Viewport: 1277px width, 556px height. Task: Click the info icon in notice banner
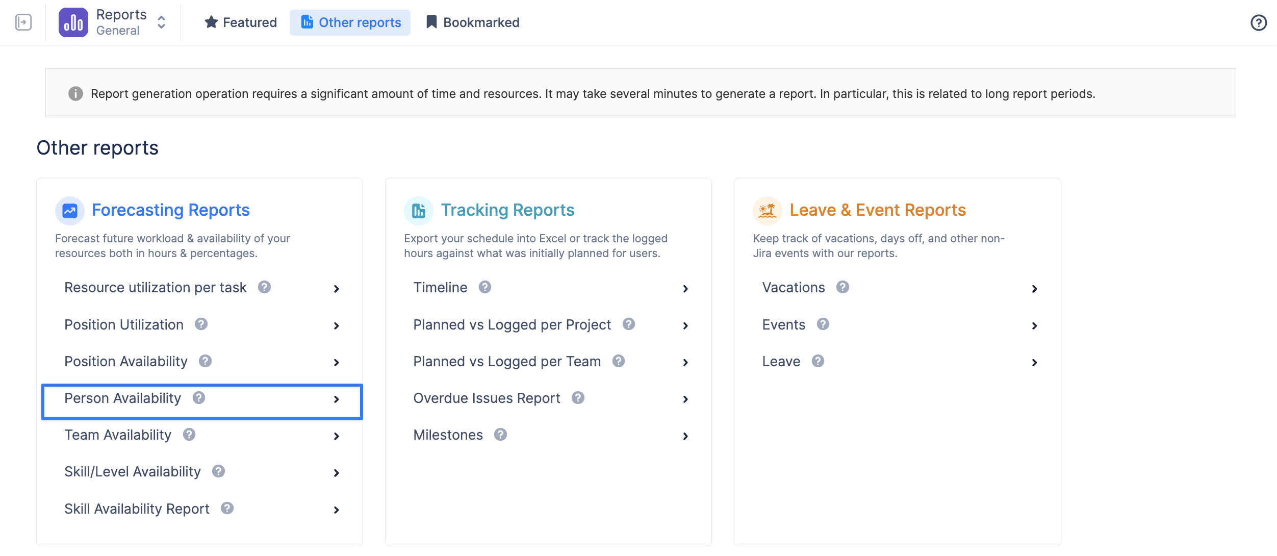75,94
